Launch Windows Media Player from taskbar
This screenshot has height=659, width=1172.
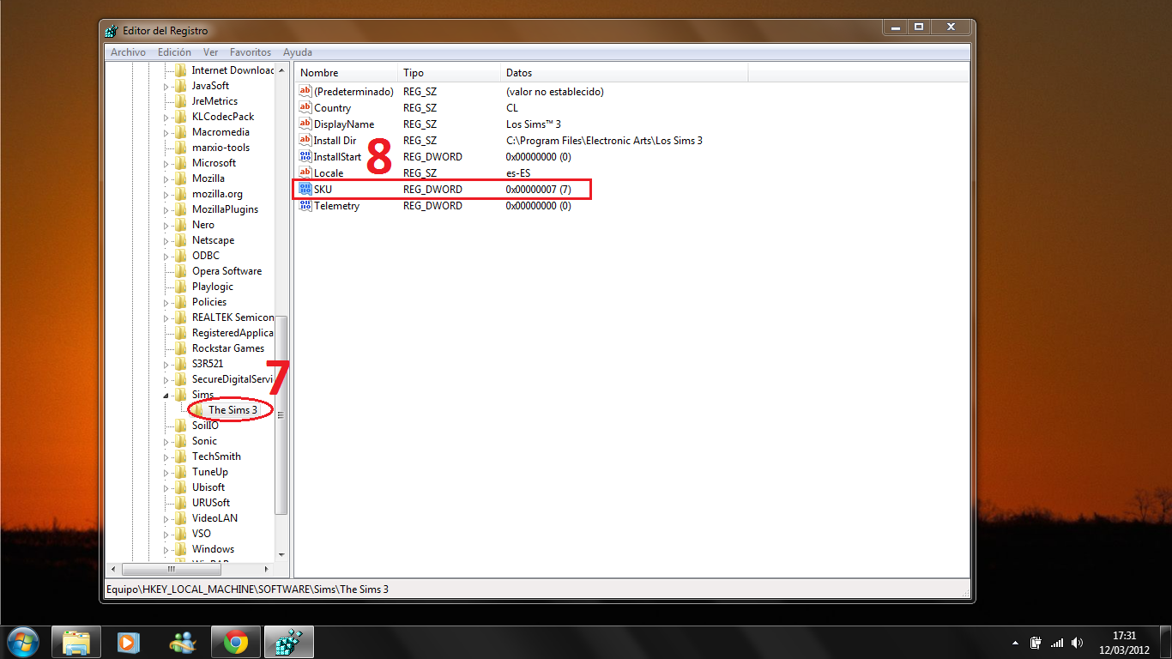(x=128, y=642)
